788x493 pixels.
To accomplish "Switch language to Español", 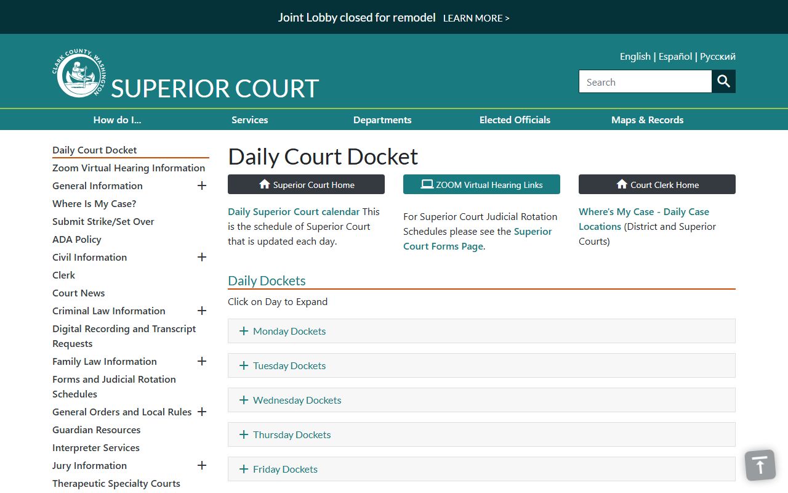I will [675, 56].
